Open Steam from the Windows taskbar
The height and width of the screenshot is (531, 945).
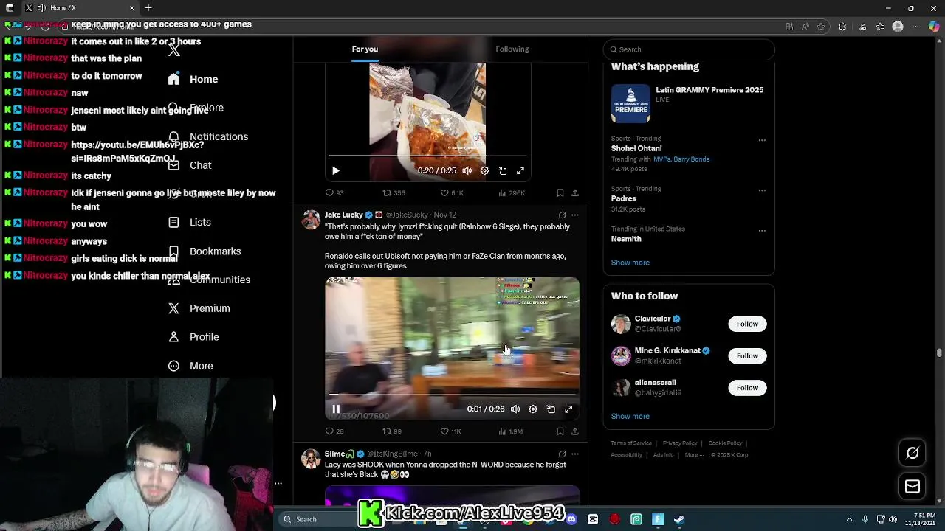tap(679, 519)
